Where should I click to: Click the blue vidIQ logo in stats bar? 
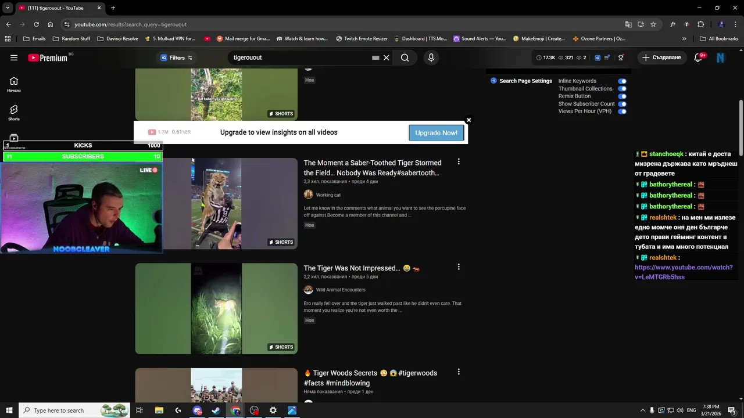597,57
